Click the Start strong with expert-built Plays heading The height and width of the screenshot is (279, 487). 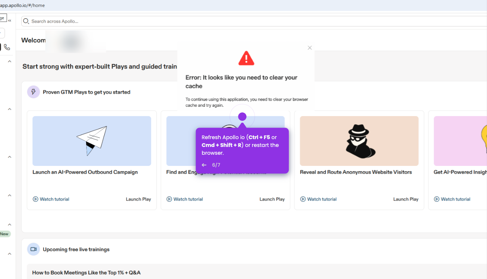(x=100, y=67)
